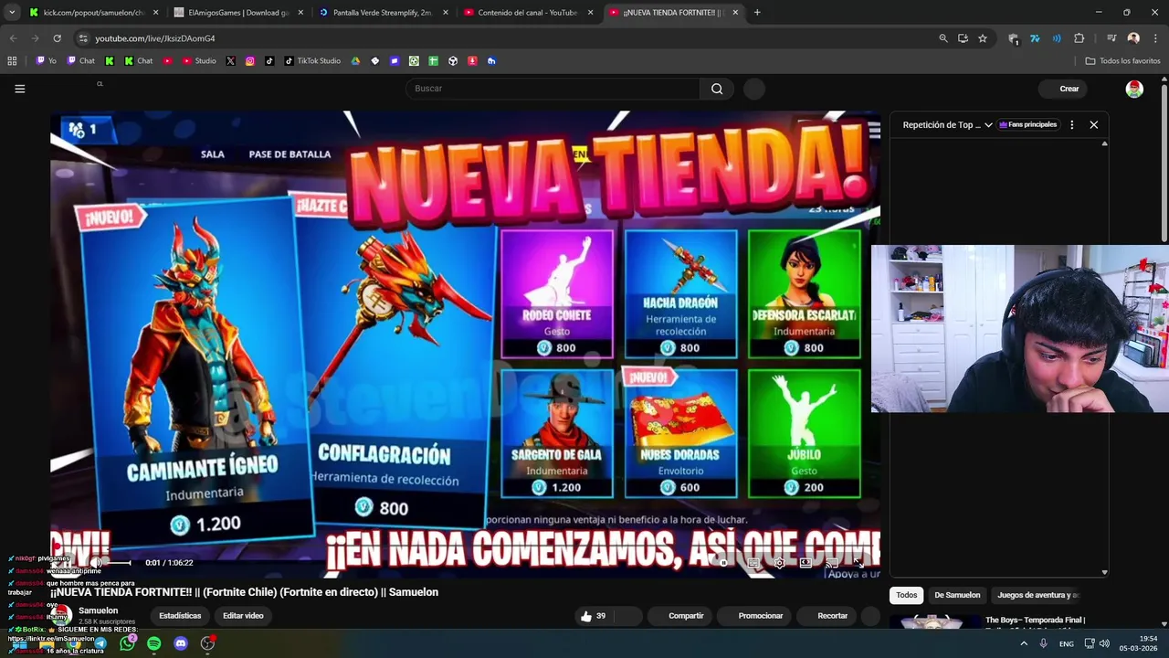Click the search magnifier button

click(x=717, y=89)
